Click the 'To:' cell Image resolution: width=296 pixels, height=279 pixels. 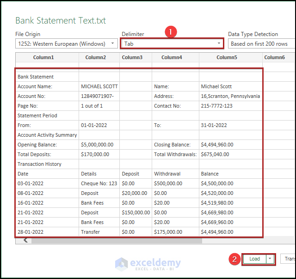175,125
